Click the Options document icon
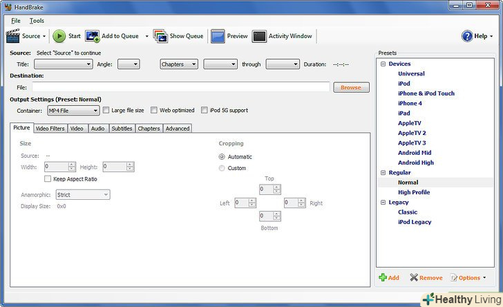 click(453, 277)
